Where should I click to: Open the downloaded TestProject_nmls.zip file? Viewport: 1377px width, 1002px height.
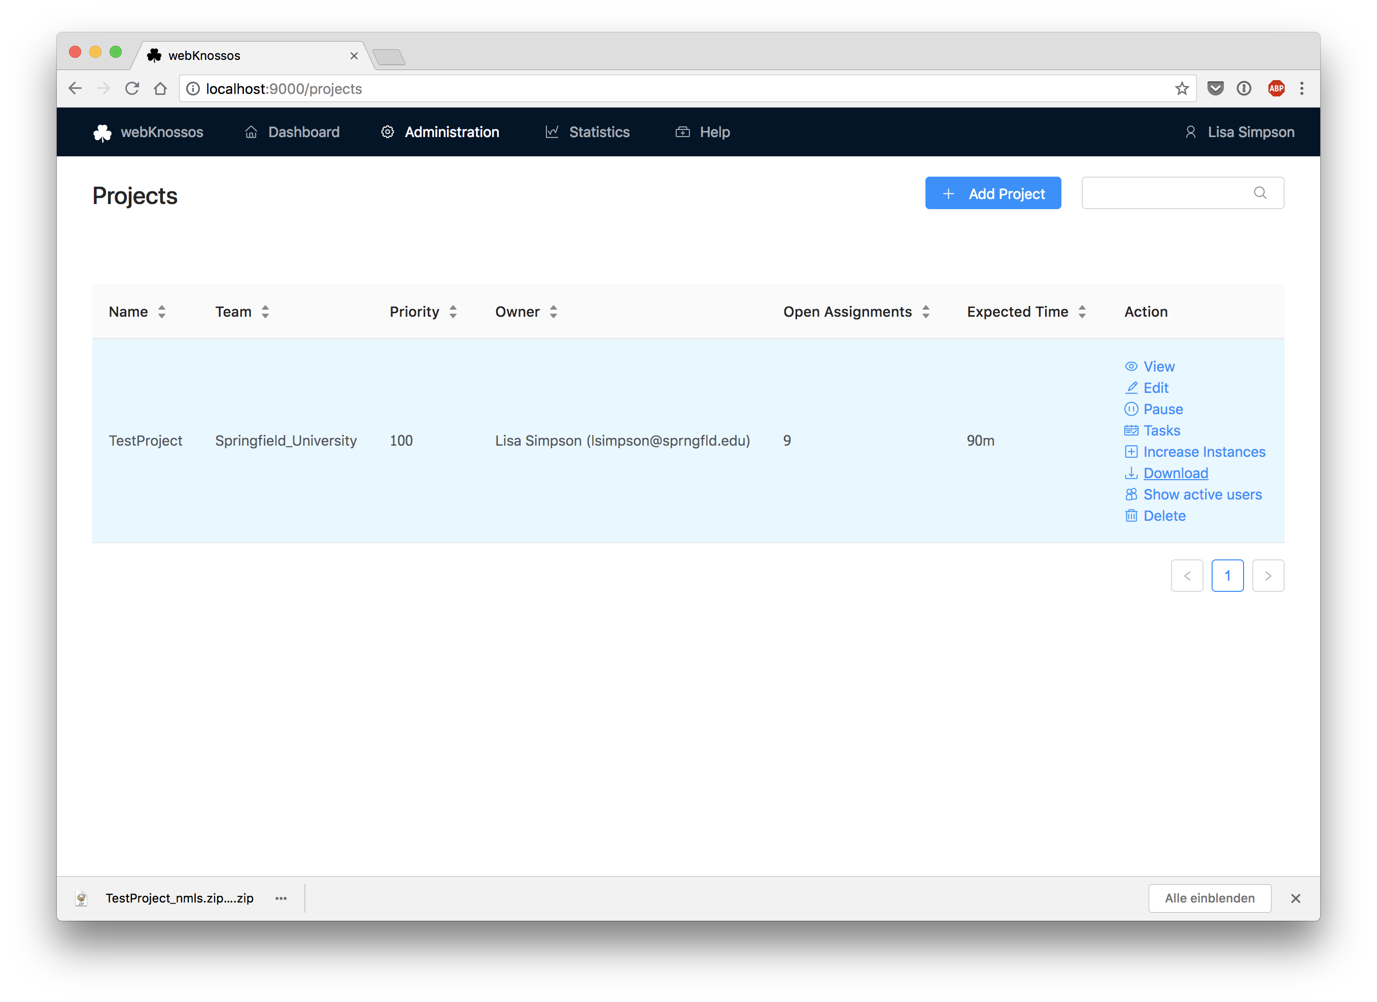(x=179, y=898)
